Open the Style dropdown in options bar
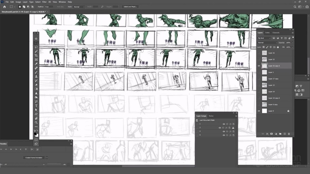 79,7
